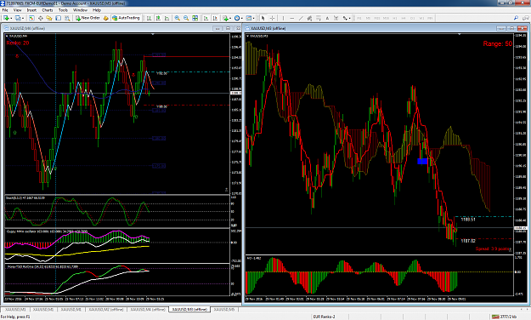Select the text tool
The width and height of the screenshot is (531, 320).
click(327, 18)
